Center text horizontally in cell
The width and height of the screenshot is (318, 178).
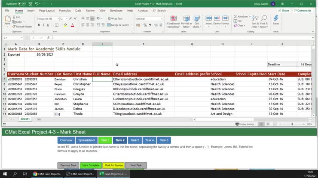pos(87,25)
